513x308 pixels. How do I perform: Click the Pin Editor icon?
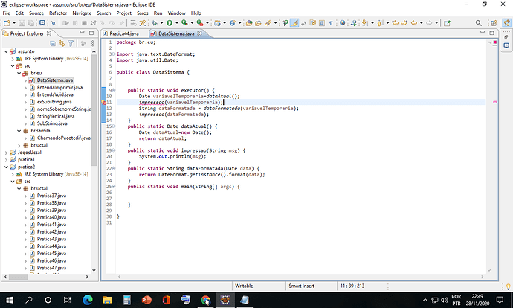tap(447, 23)
